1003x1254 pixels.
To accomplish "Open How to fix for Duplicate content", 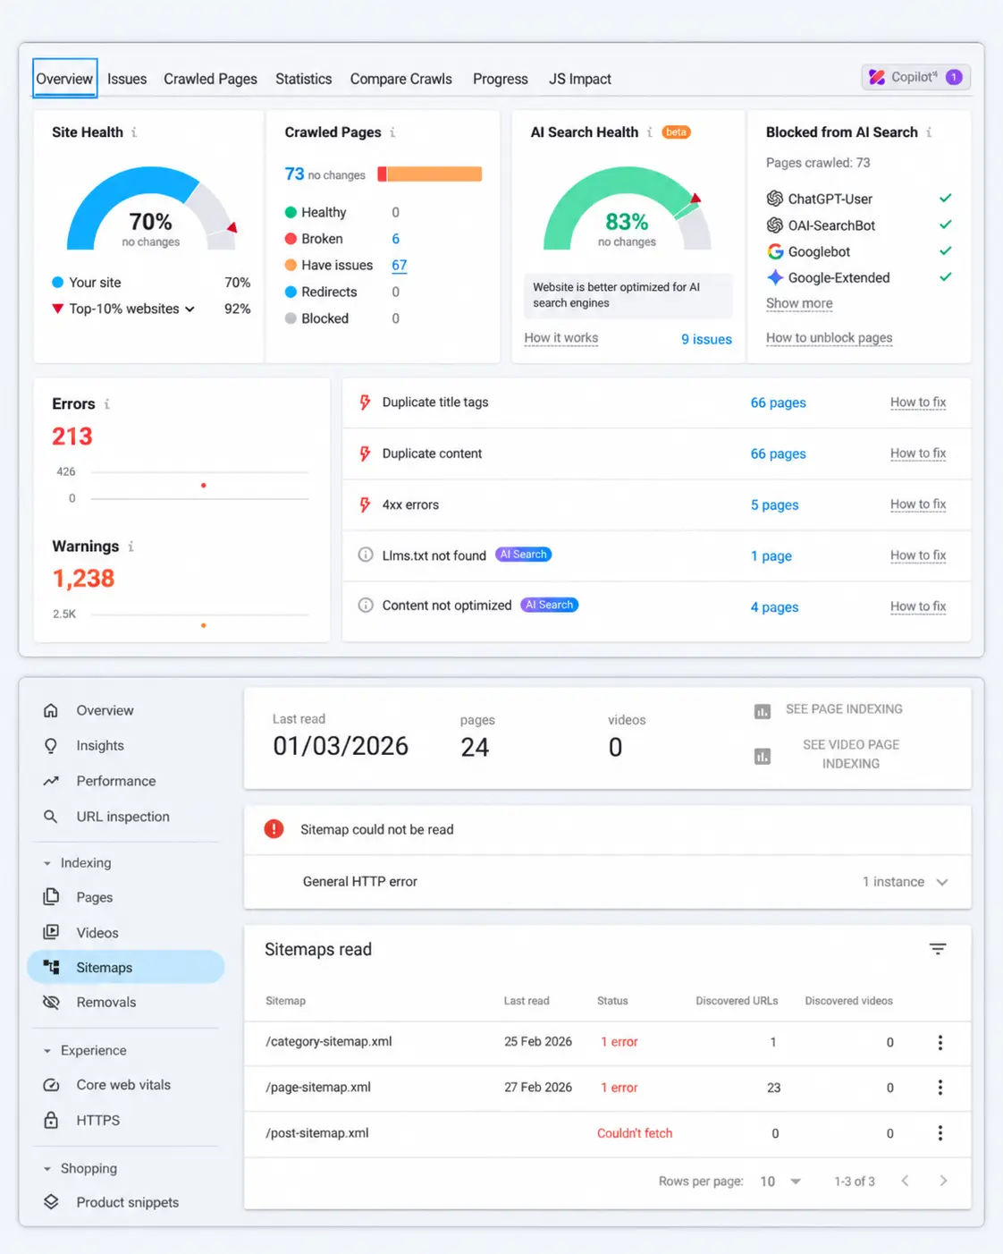I will [x=918, y=453].
